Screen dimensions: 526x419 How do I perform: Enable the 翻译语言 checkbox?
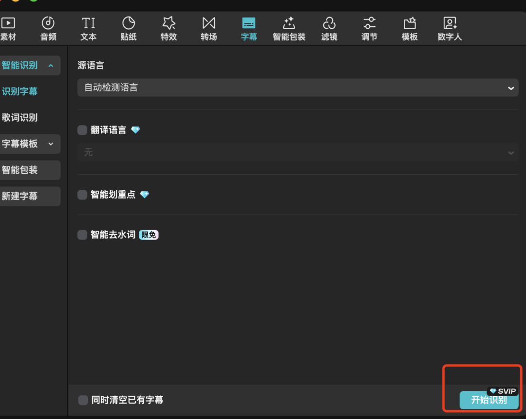(83, 130)
